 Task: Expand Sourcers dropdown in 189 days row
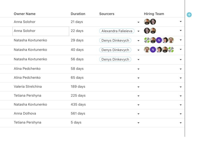(138, 87)
